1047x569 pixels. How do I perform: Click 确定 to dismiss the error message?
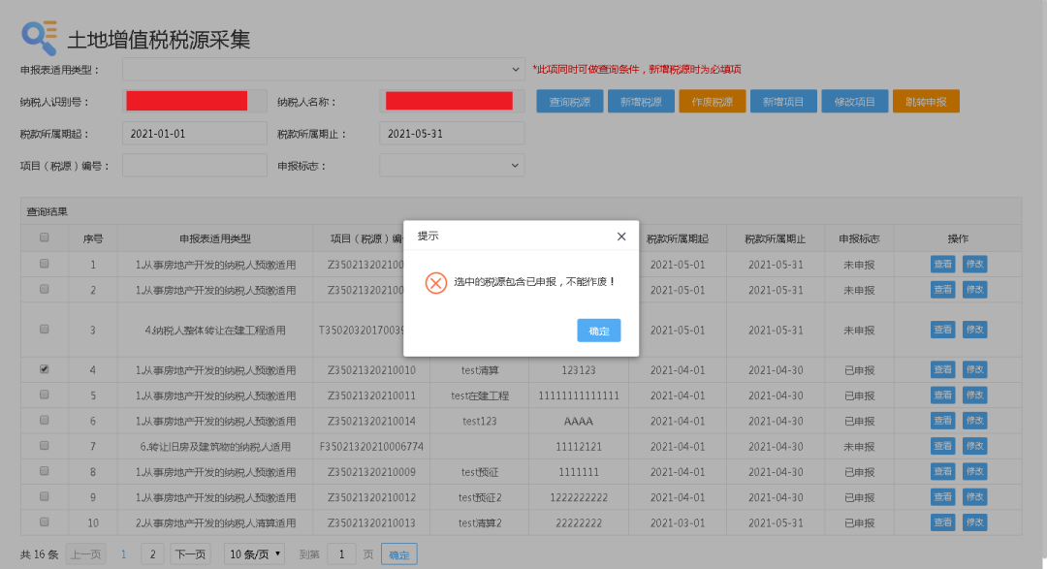(x=598, y=331)
